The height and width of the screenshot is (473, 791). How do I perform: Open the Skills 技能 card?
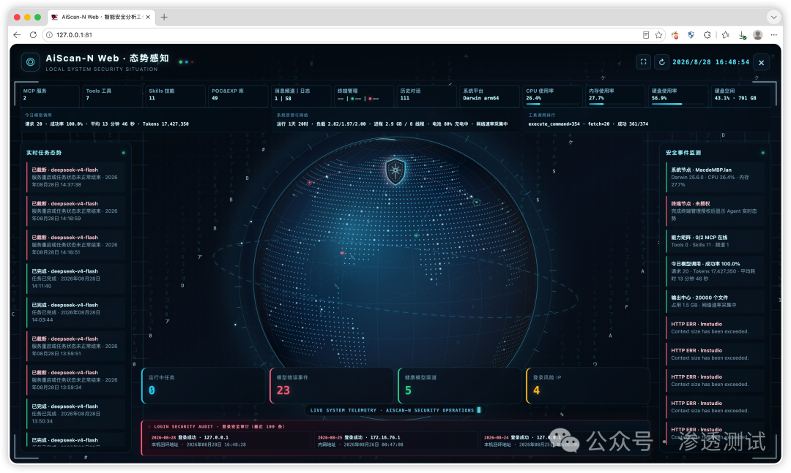point(176,95)
